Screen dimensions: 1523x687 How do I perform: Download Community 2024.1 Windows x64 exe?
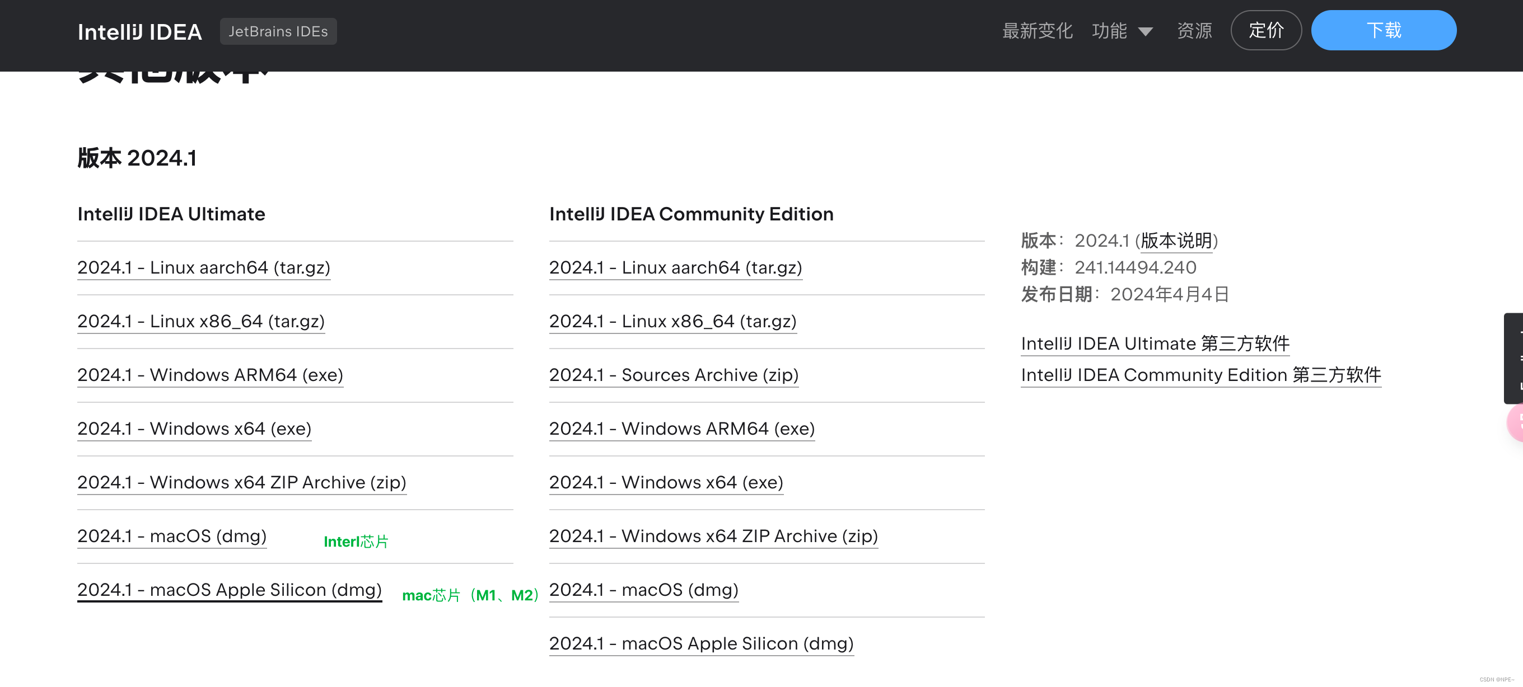click(666, 483)
